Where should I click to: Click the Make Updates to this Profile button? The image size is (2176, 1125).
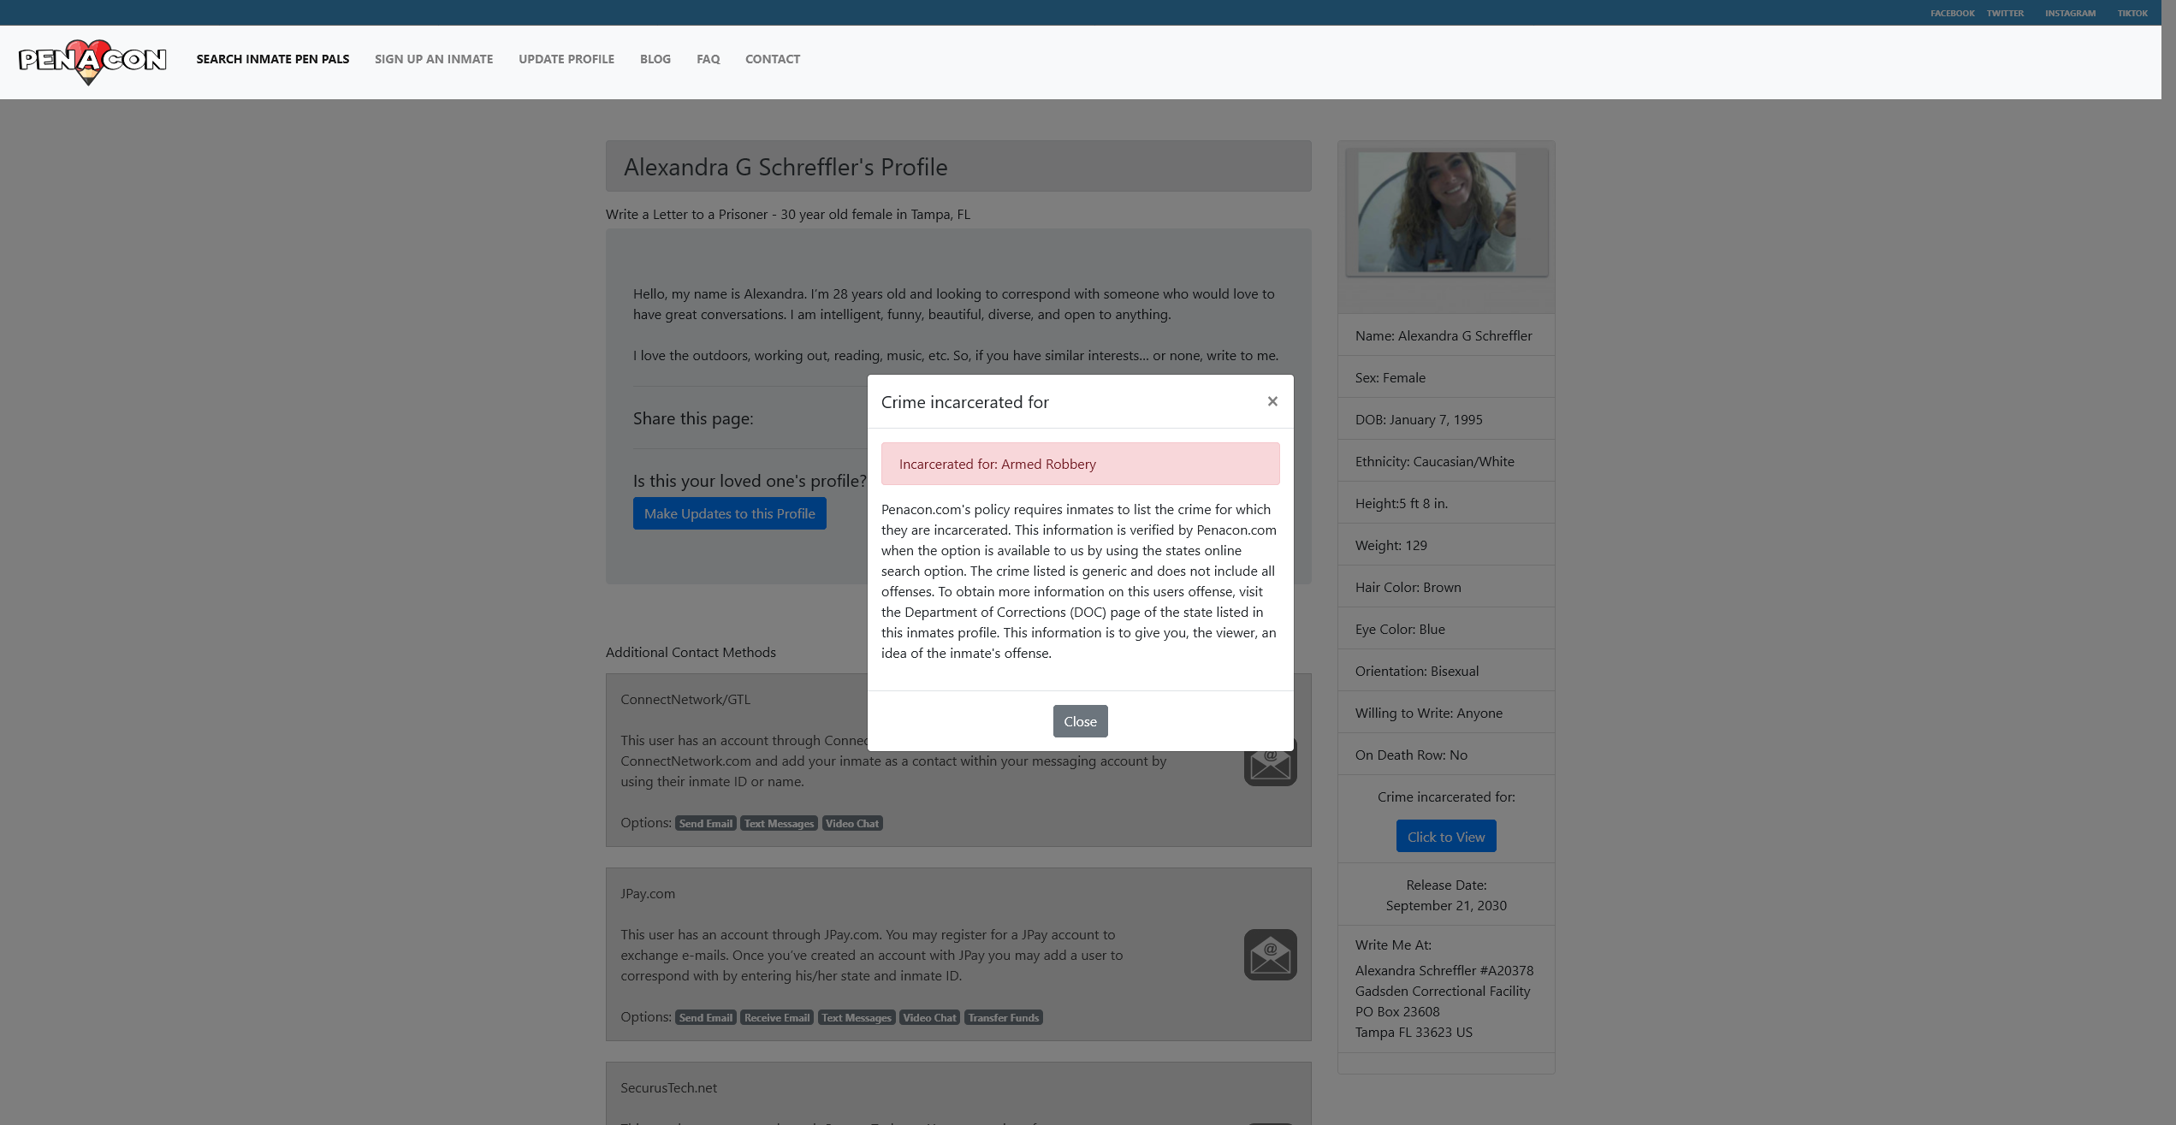(729, 513)
